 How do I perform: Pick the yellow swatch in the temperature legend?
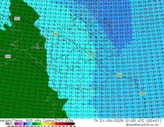point(42,124)
